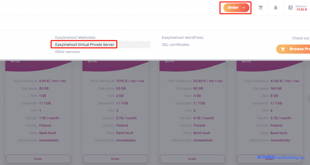Order the 50 GB disk plan
The width and height of the screenshot is (310, 165).
(x=115, y=159)
